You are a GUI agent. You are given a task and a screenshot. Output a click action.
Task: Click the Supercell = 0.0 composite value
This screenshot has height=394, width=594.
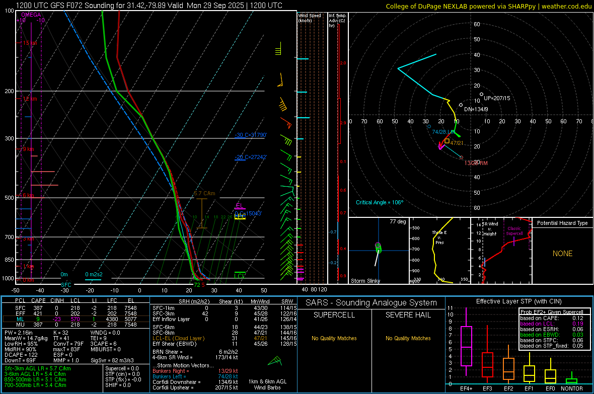pyautogui.click(x=122, y=368)
